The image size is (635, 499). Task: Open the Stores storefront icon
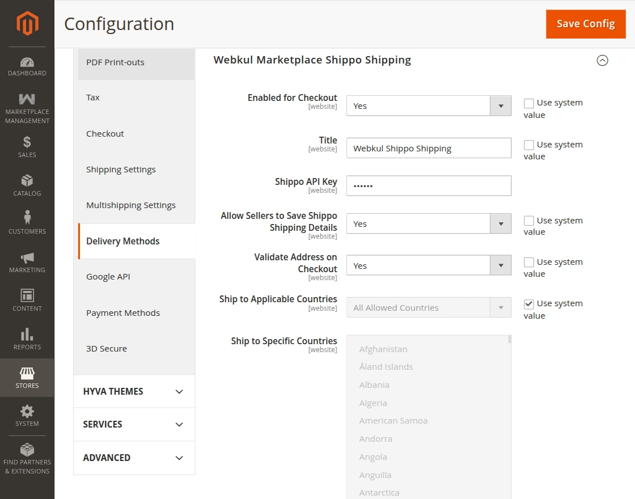[x=27, y=373]
